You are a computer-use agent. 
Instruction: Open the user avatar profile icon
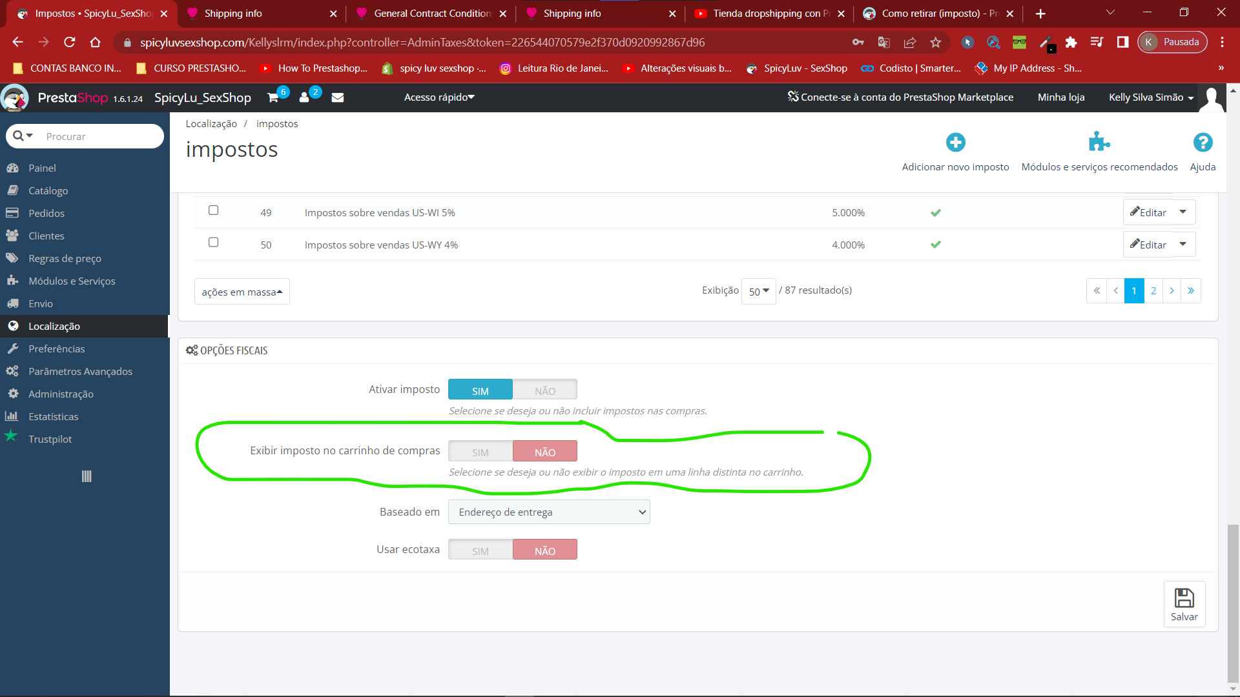tap(1212, 98)
